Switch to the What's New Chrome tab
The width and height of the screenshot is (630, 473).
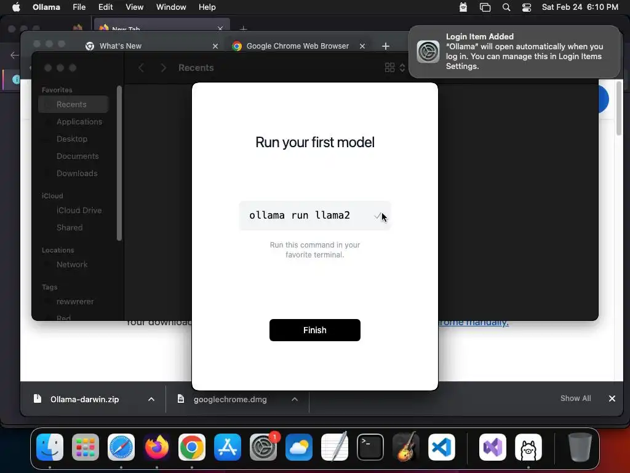click(151, 46)
